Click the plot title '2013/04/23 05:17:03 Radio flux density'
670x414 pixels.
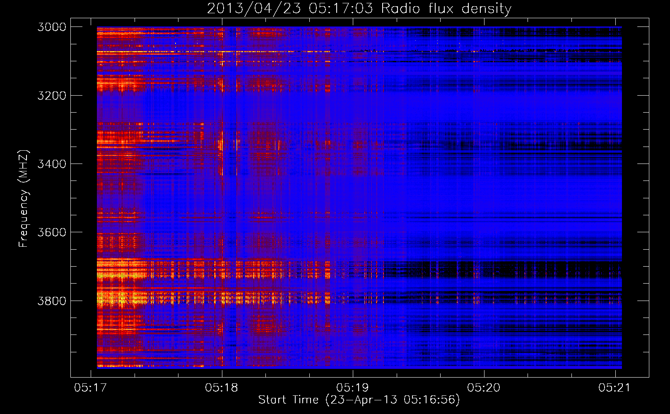pyautogui.click(x=359, y=8)
